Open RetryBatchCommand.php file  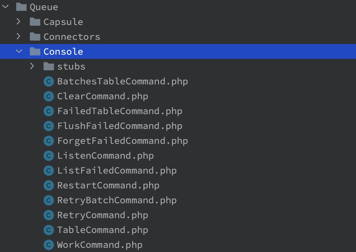click(117, 200)
